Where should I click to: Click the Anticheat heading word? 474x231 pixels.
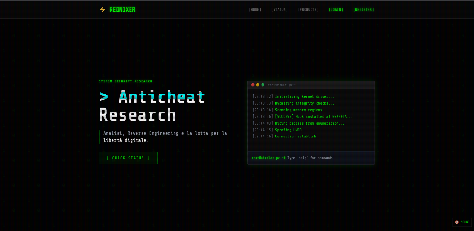click(x=162, y=97)
